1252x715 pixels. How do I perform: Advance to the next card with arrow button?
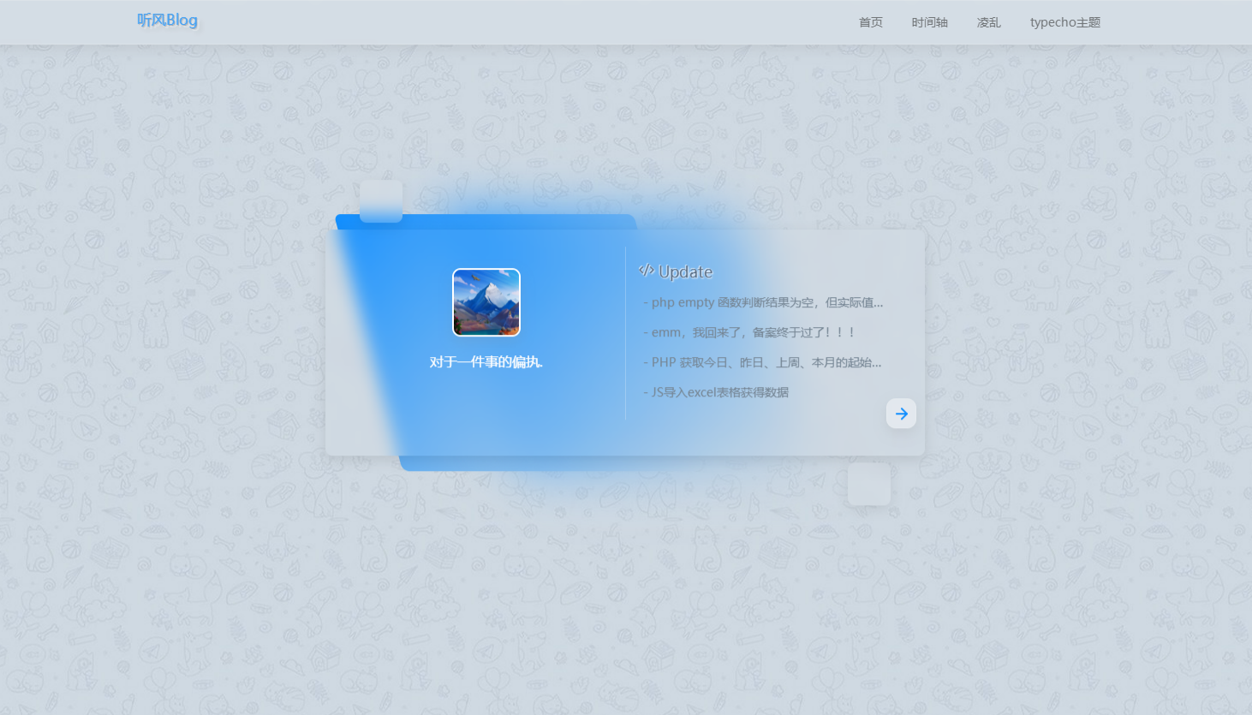pyautogui.click(x=901, y=414)
